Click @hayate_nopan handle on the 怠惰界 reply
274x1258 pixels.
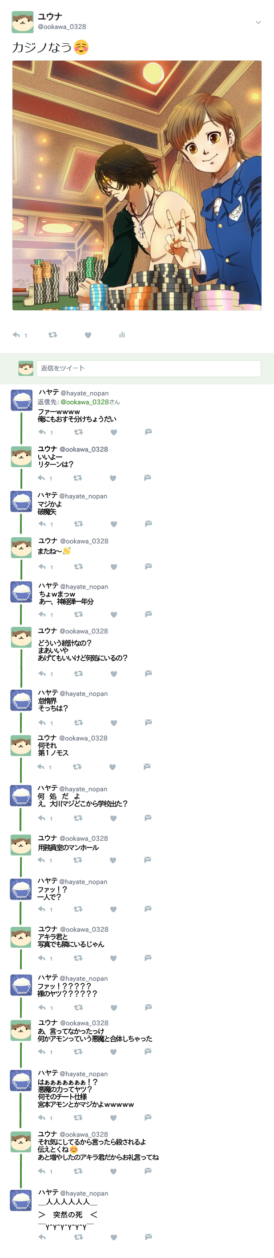(83, 694)
